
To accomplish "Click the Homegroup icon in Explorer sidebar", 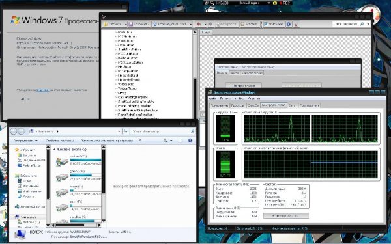I will (x=17, y=207).
